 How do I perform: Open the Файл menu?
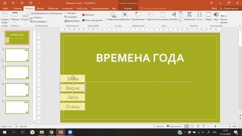click(5, 8)
